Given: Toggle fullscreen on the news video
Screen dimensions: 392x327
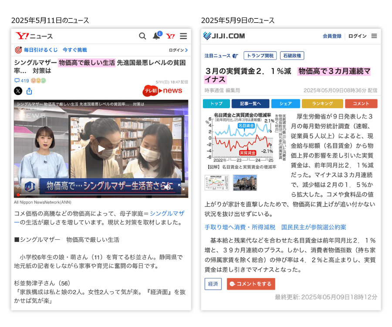Looking at the screenshot, I should (x=182, y=187).
